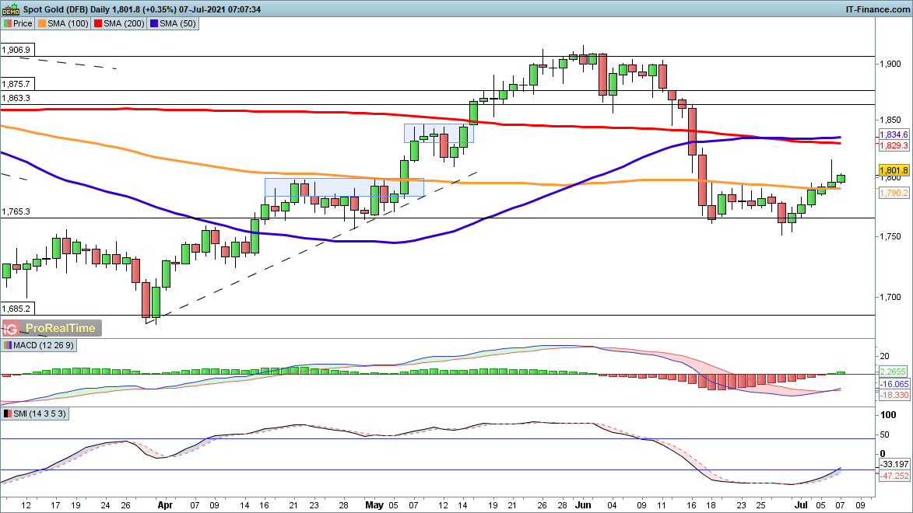This screenshot has height=513, width=913.
Task: Select the 1,790.2 orange value tag
Action: click(x=894, y=192)
